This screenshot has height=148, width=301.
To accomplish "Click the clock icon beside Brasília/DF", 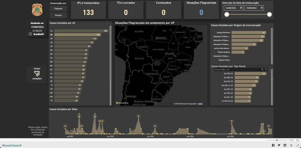I will click(x=30, y=34).
